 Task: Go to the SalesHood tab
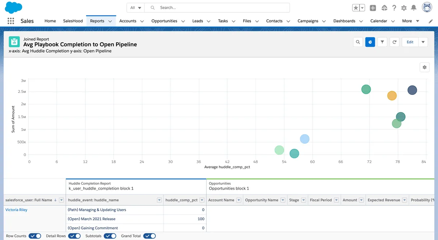pos(73,21)
